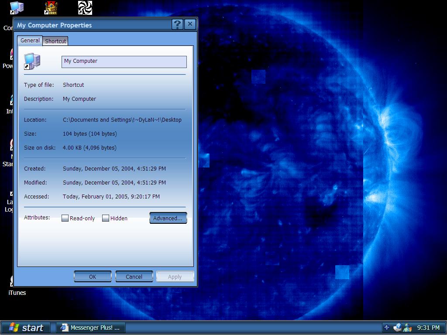
Task: Enable the Read-only attribute checkbox
Action: click(x=65, y=218)
